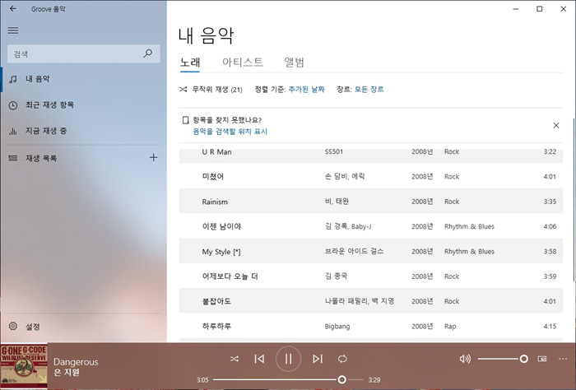Open sort dropdown 추가된 날짜
The width and height of the screenshot is (576, 390).
pyautogui.click(x=306, y=89)
